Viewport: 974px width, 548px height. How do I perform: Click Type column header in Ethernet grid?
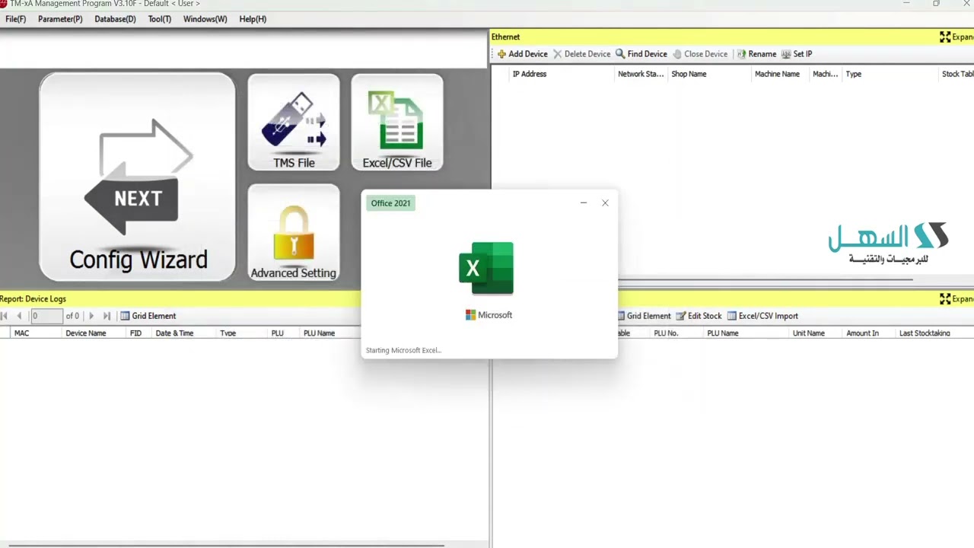click(x=854, y=74)
